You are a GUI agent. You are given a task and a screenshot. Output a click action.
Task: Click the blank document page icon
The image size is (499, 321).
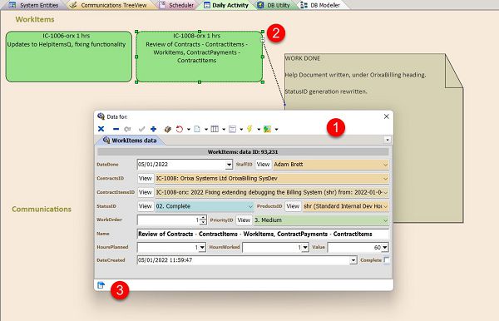click(x=197, y=129)
